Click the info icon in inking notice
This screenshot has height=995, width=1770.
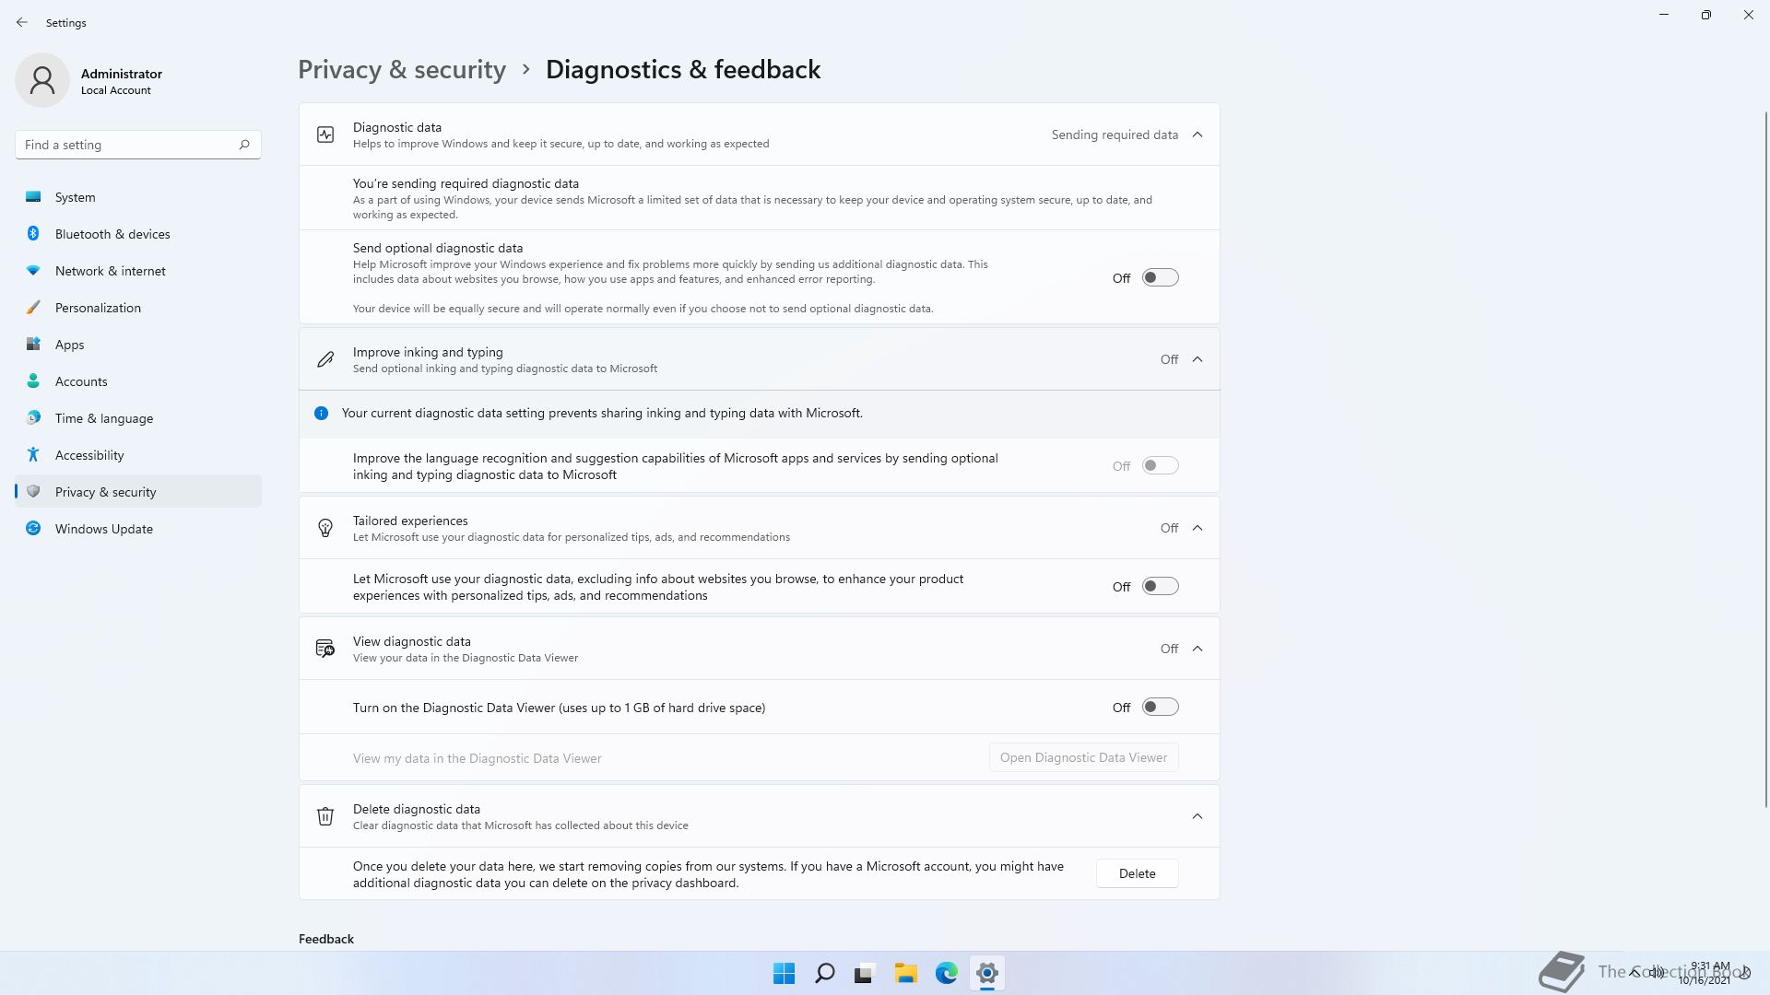click(321, 413)
